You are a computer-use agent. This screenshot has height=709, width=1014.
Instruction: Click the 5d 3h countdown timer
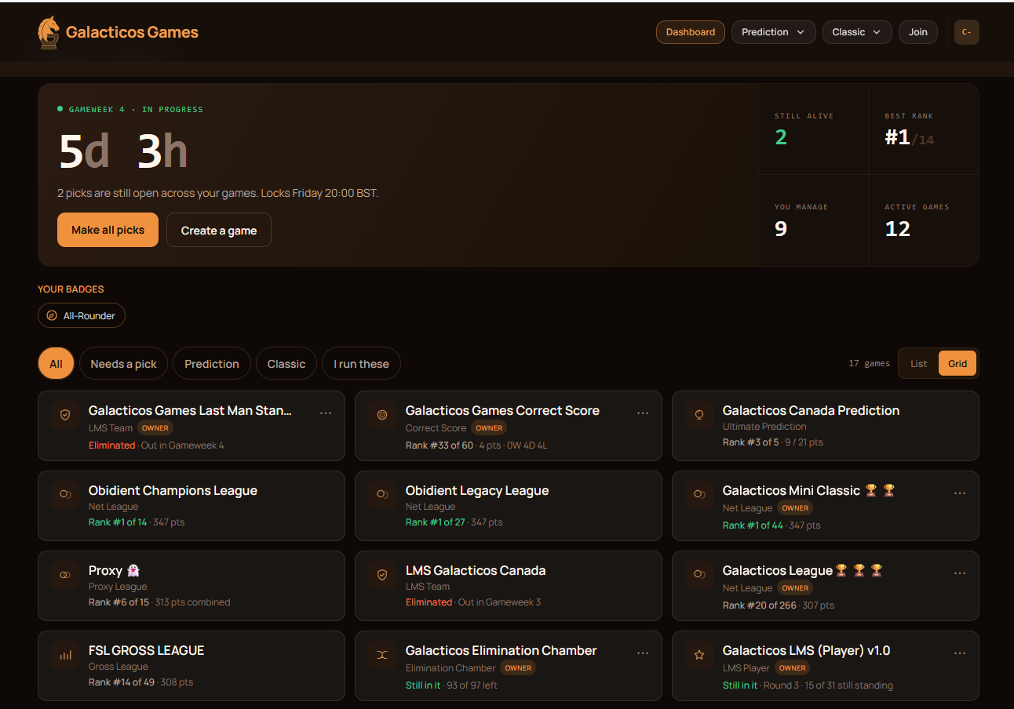(123, 152)
